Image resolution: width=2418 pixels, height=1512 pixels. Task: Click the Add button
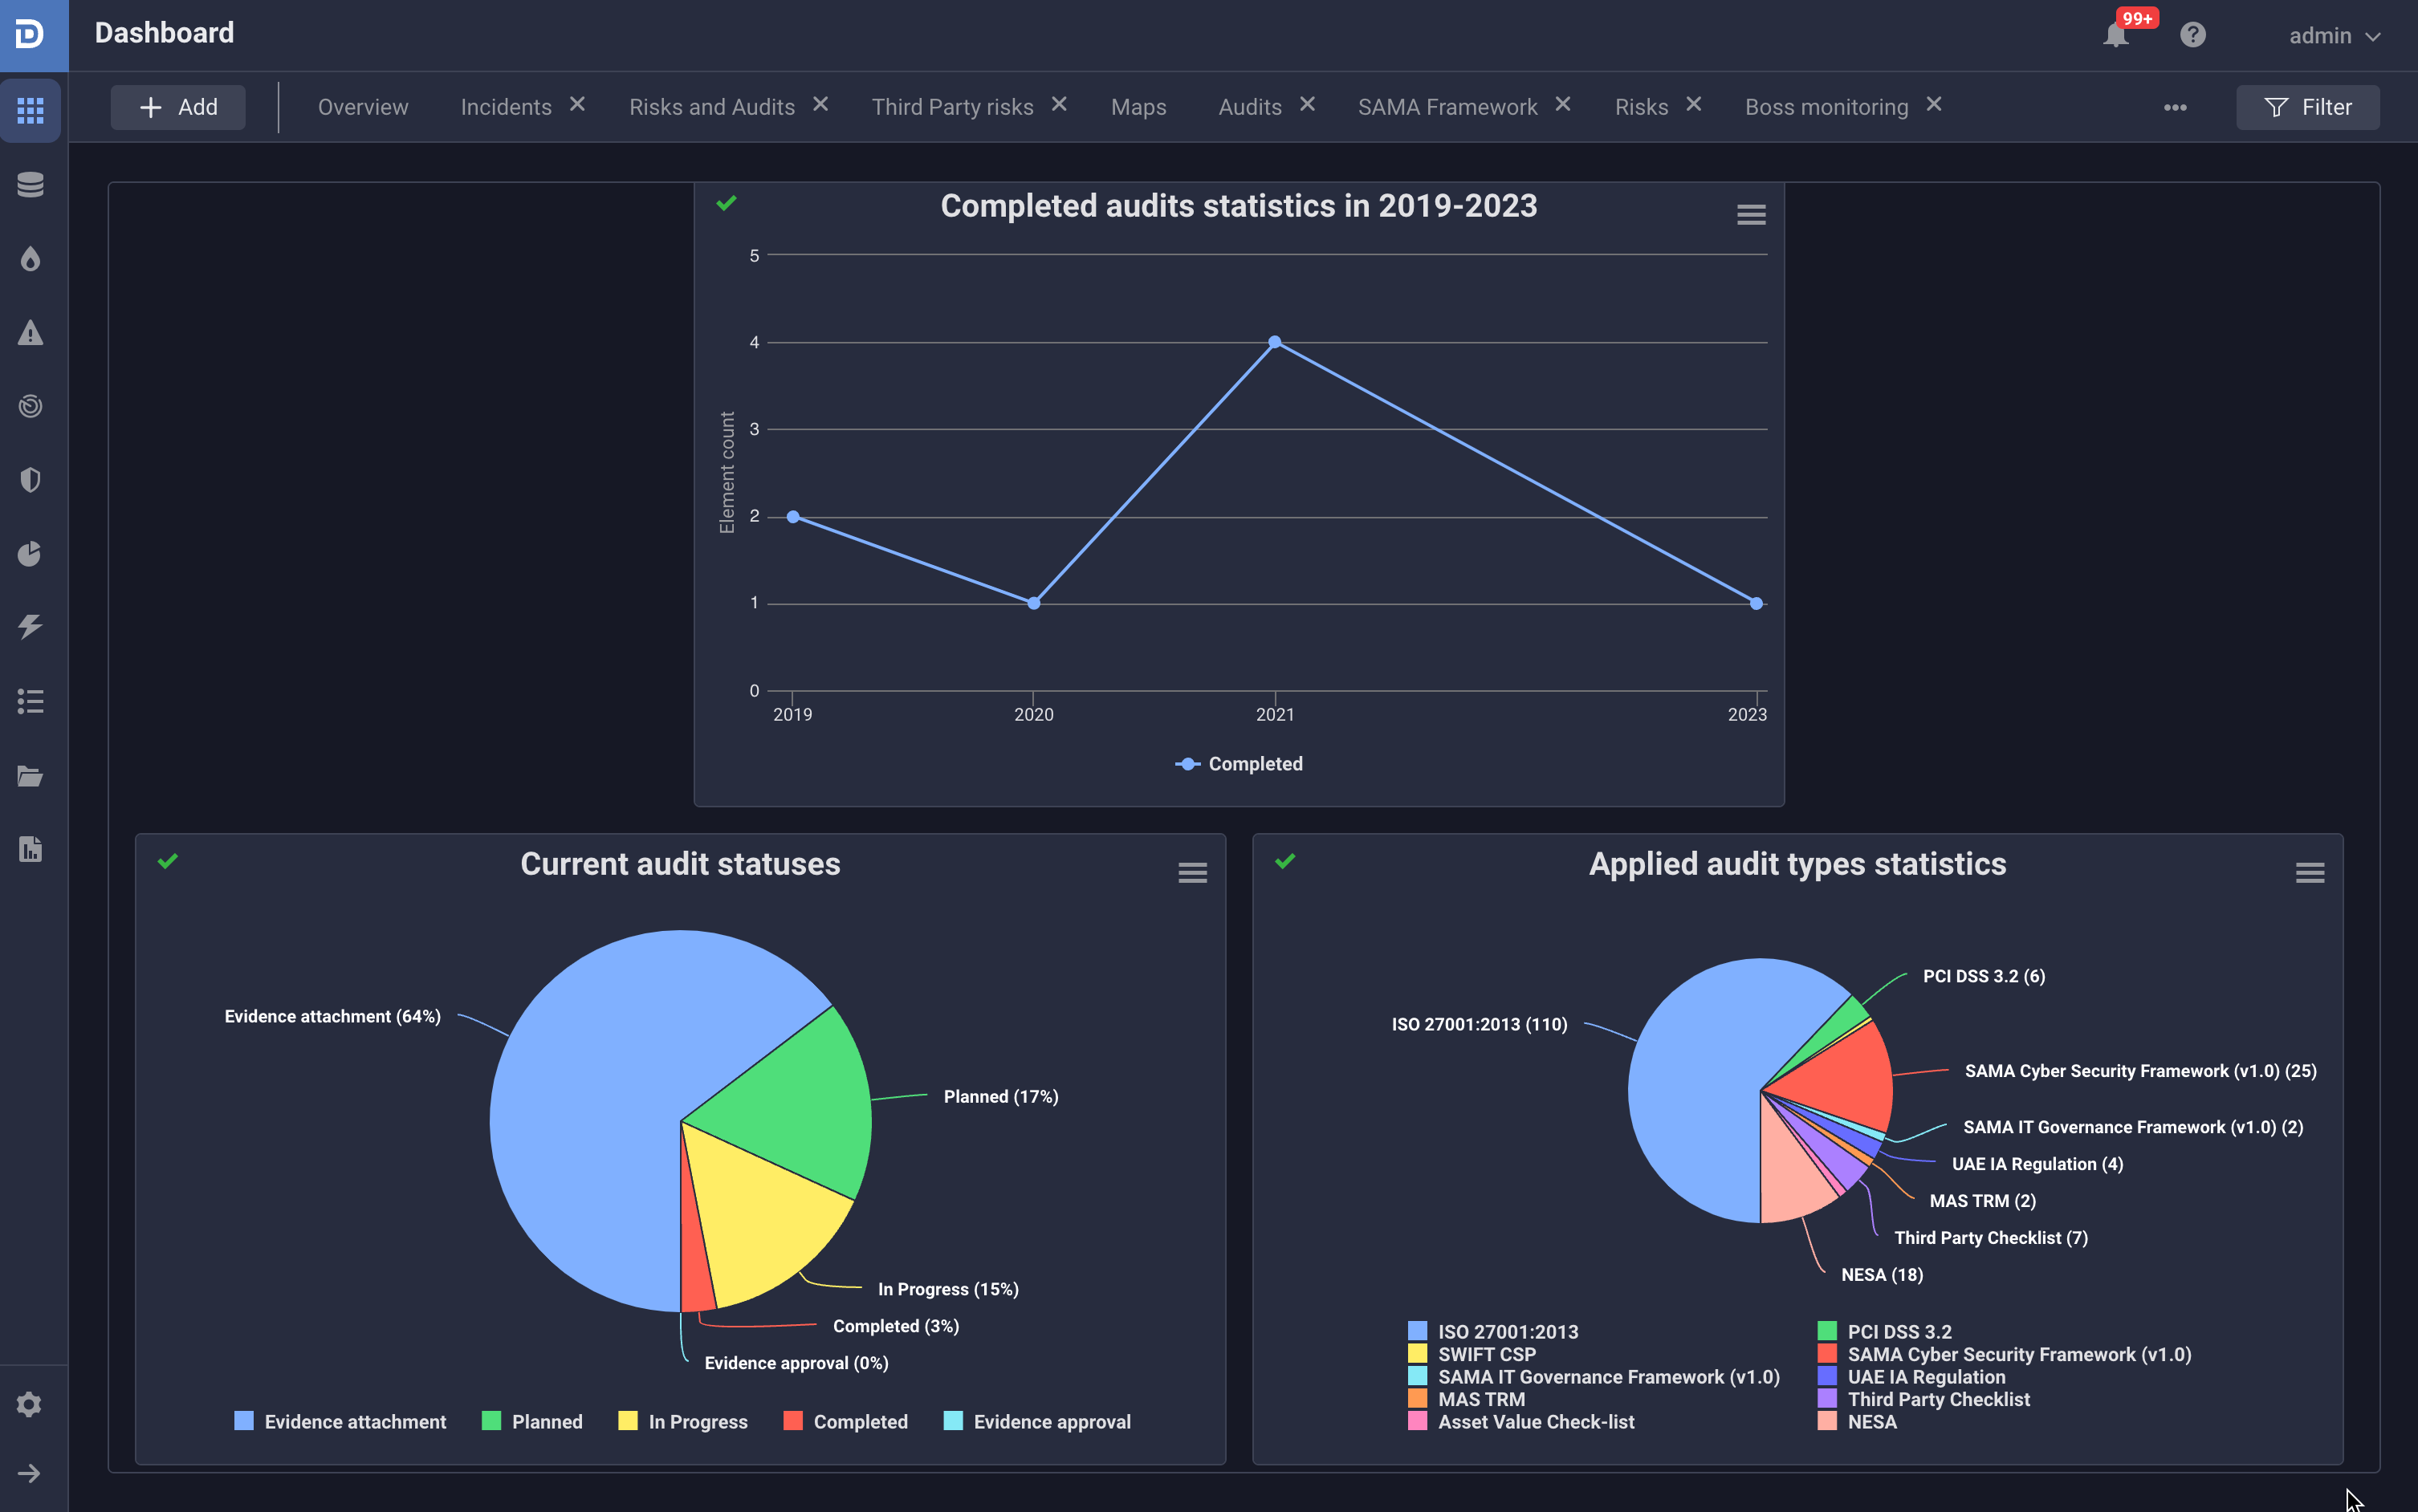pos(178,107)
